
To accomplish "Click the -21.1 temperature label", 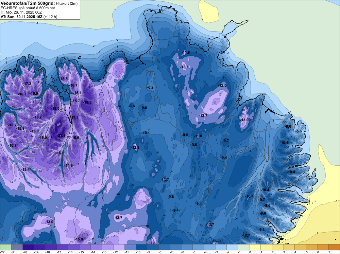I will point(61,136).
